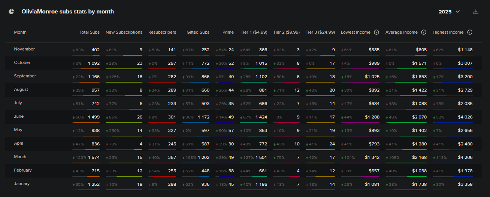Click March average income $2 168

click(x=419, y=157)
